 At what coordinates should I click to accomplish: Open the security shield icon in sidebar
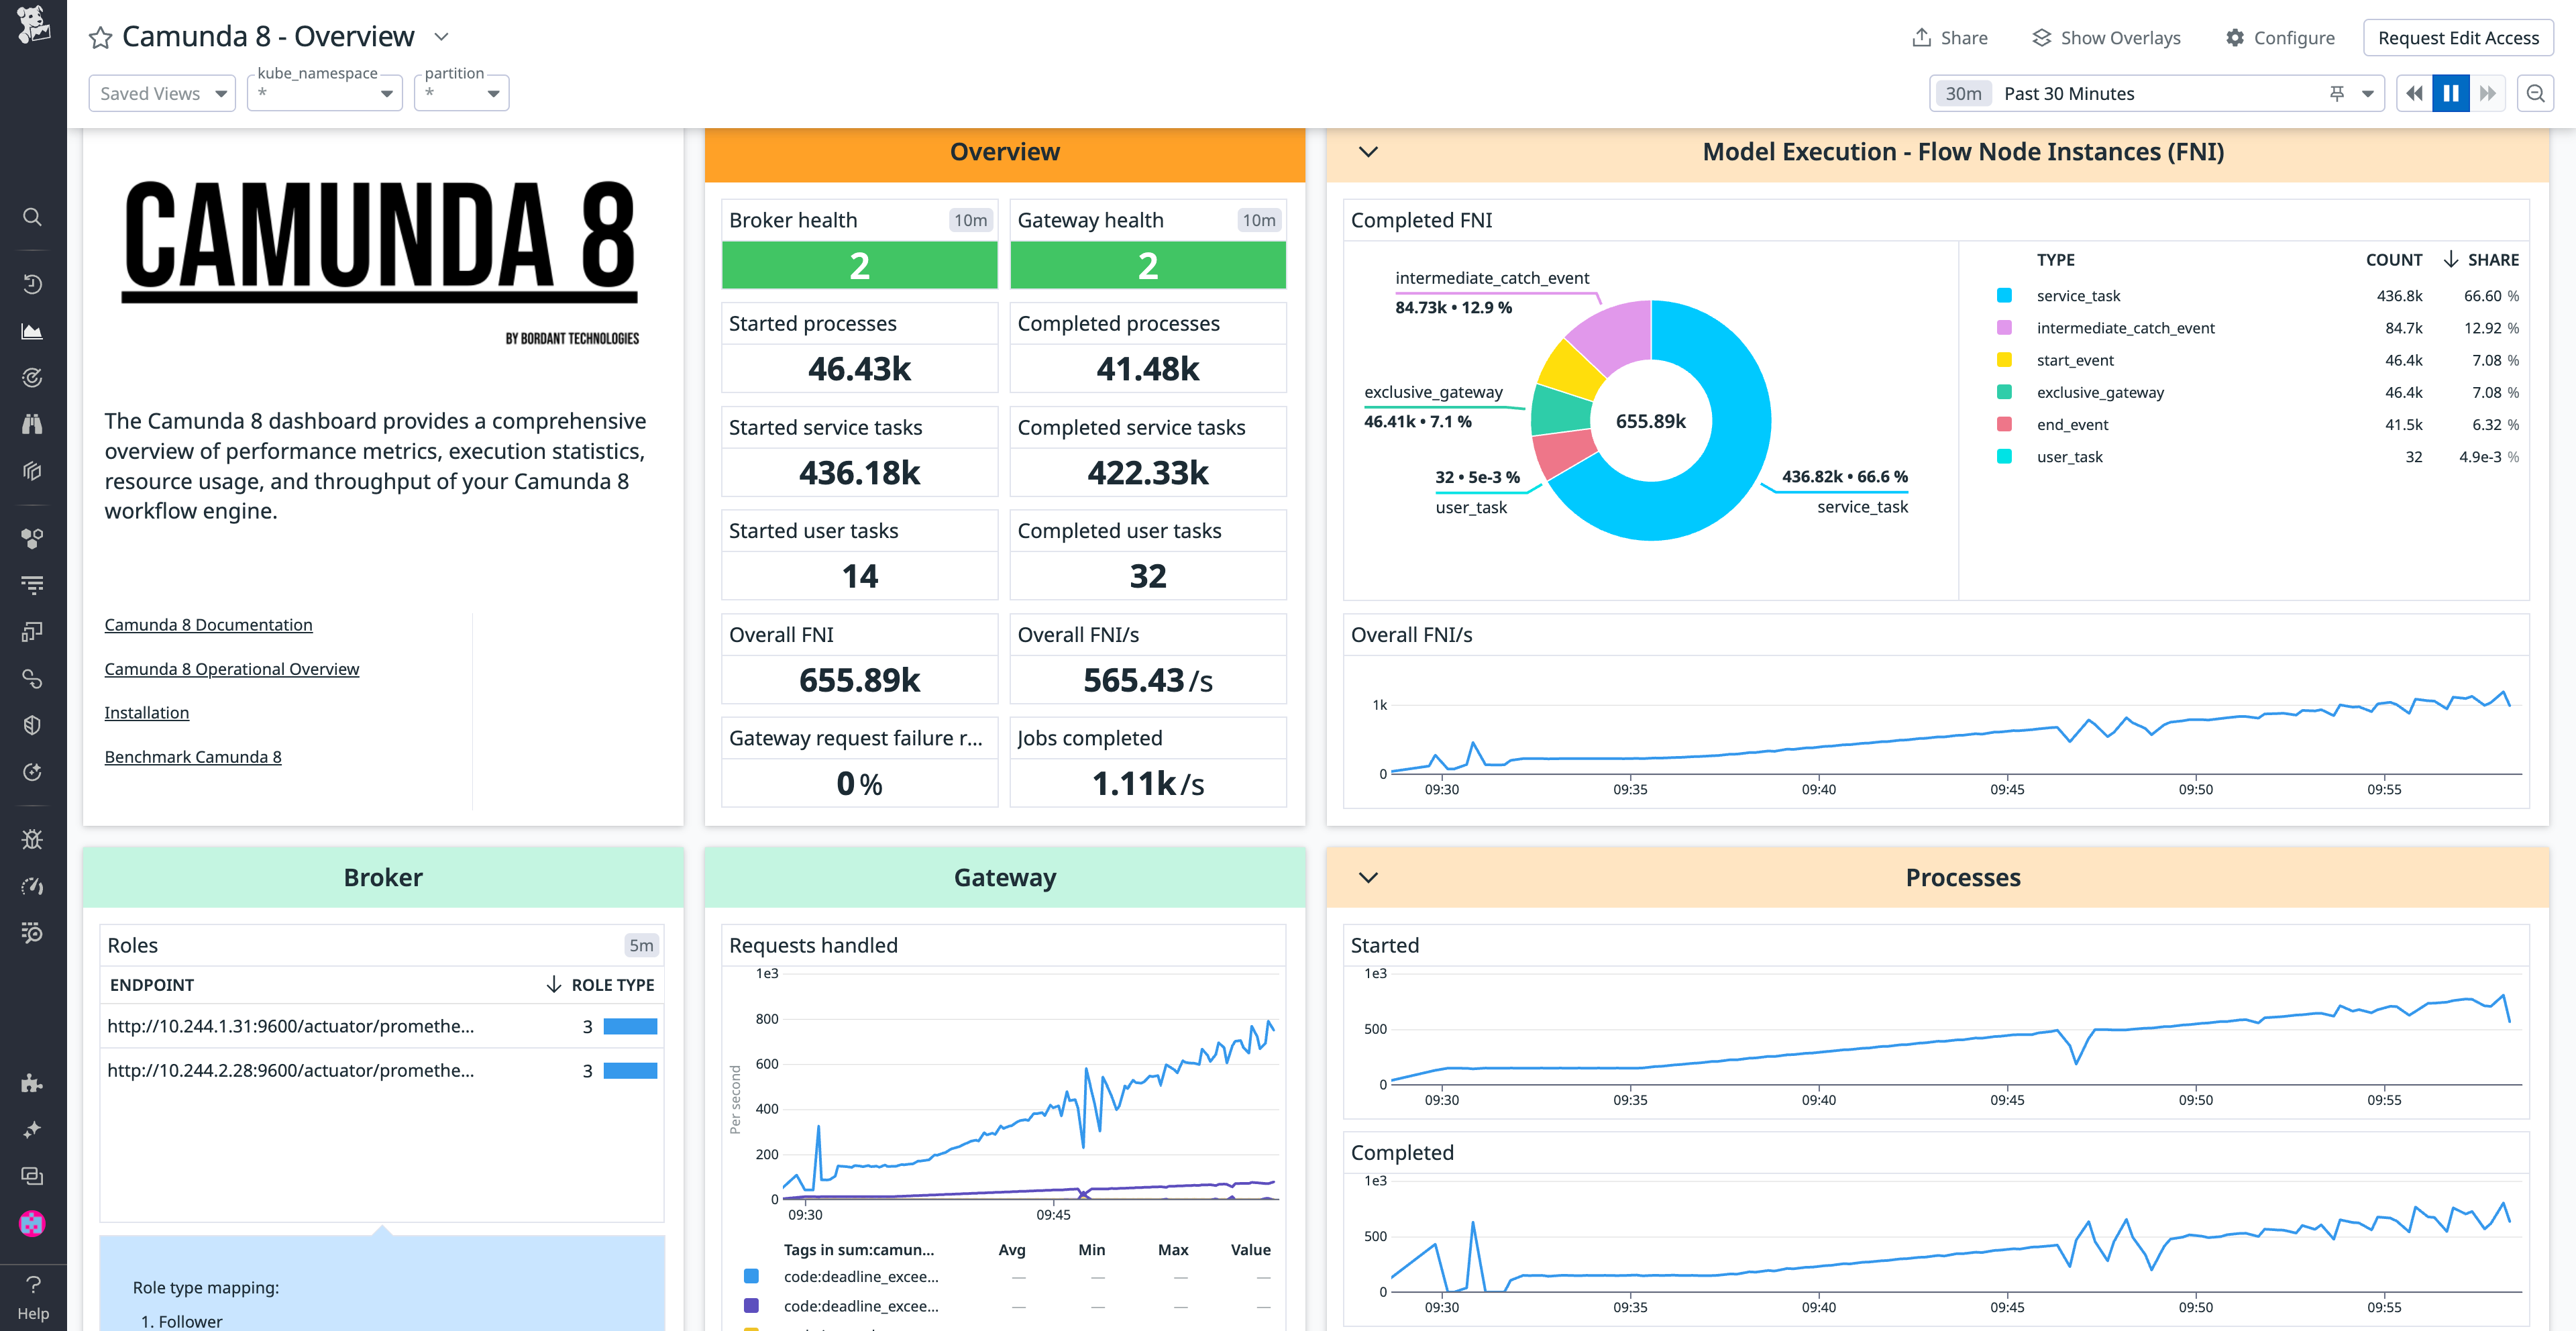33,725
